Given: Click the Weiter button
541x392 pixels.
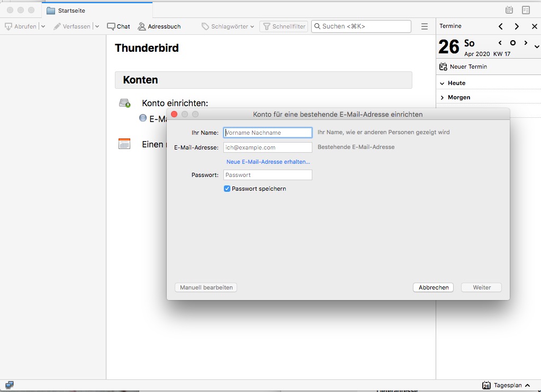Looking at the screenshot, I should coord(481,287).
